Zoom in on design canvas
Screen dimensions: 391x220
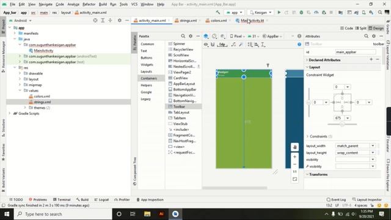pos(294,156)
